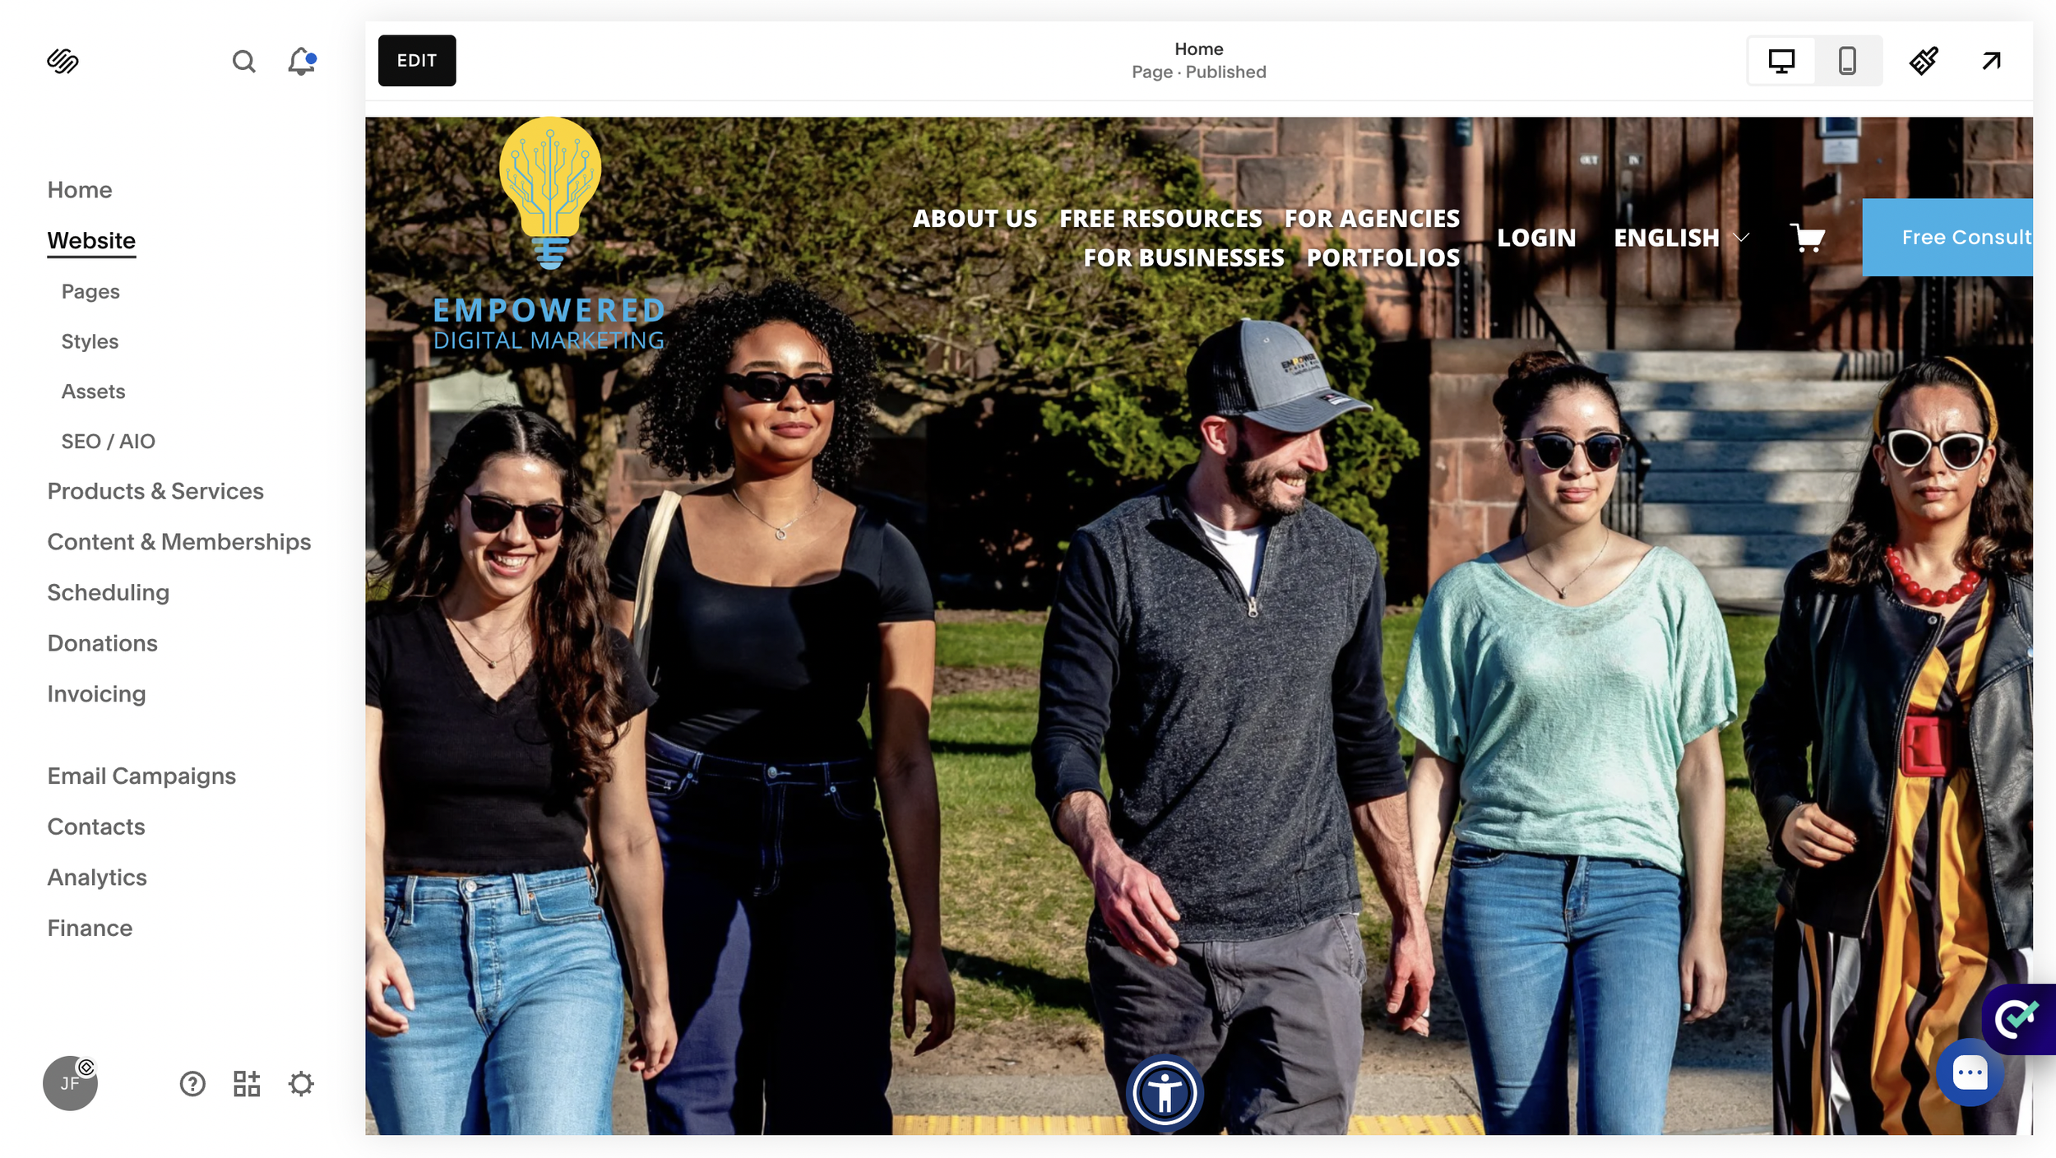Switch to mobile preview view

point(1847,61)
